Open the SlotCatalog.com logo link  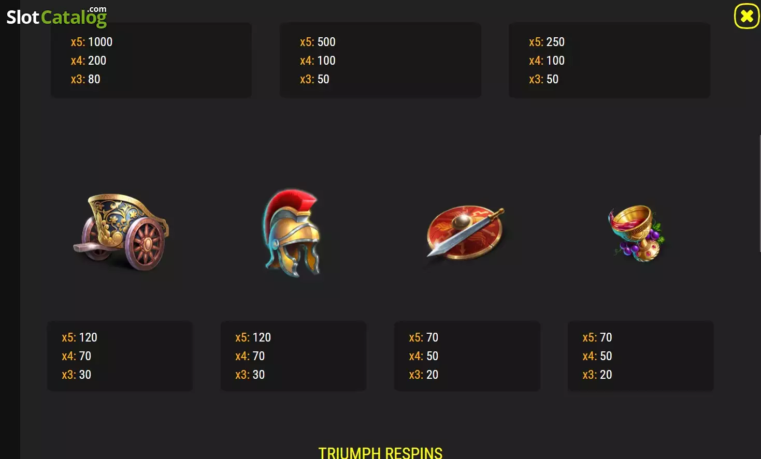(56, 16)
